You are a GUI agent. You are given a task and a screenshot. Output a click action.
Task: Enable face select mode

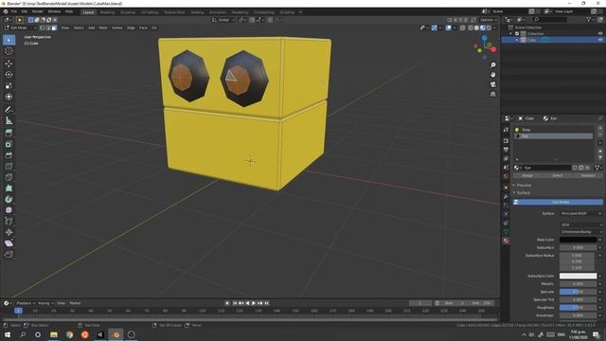point(54,27)
